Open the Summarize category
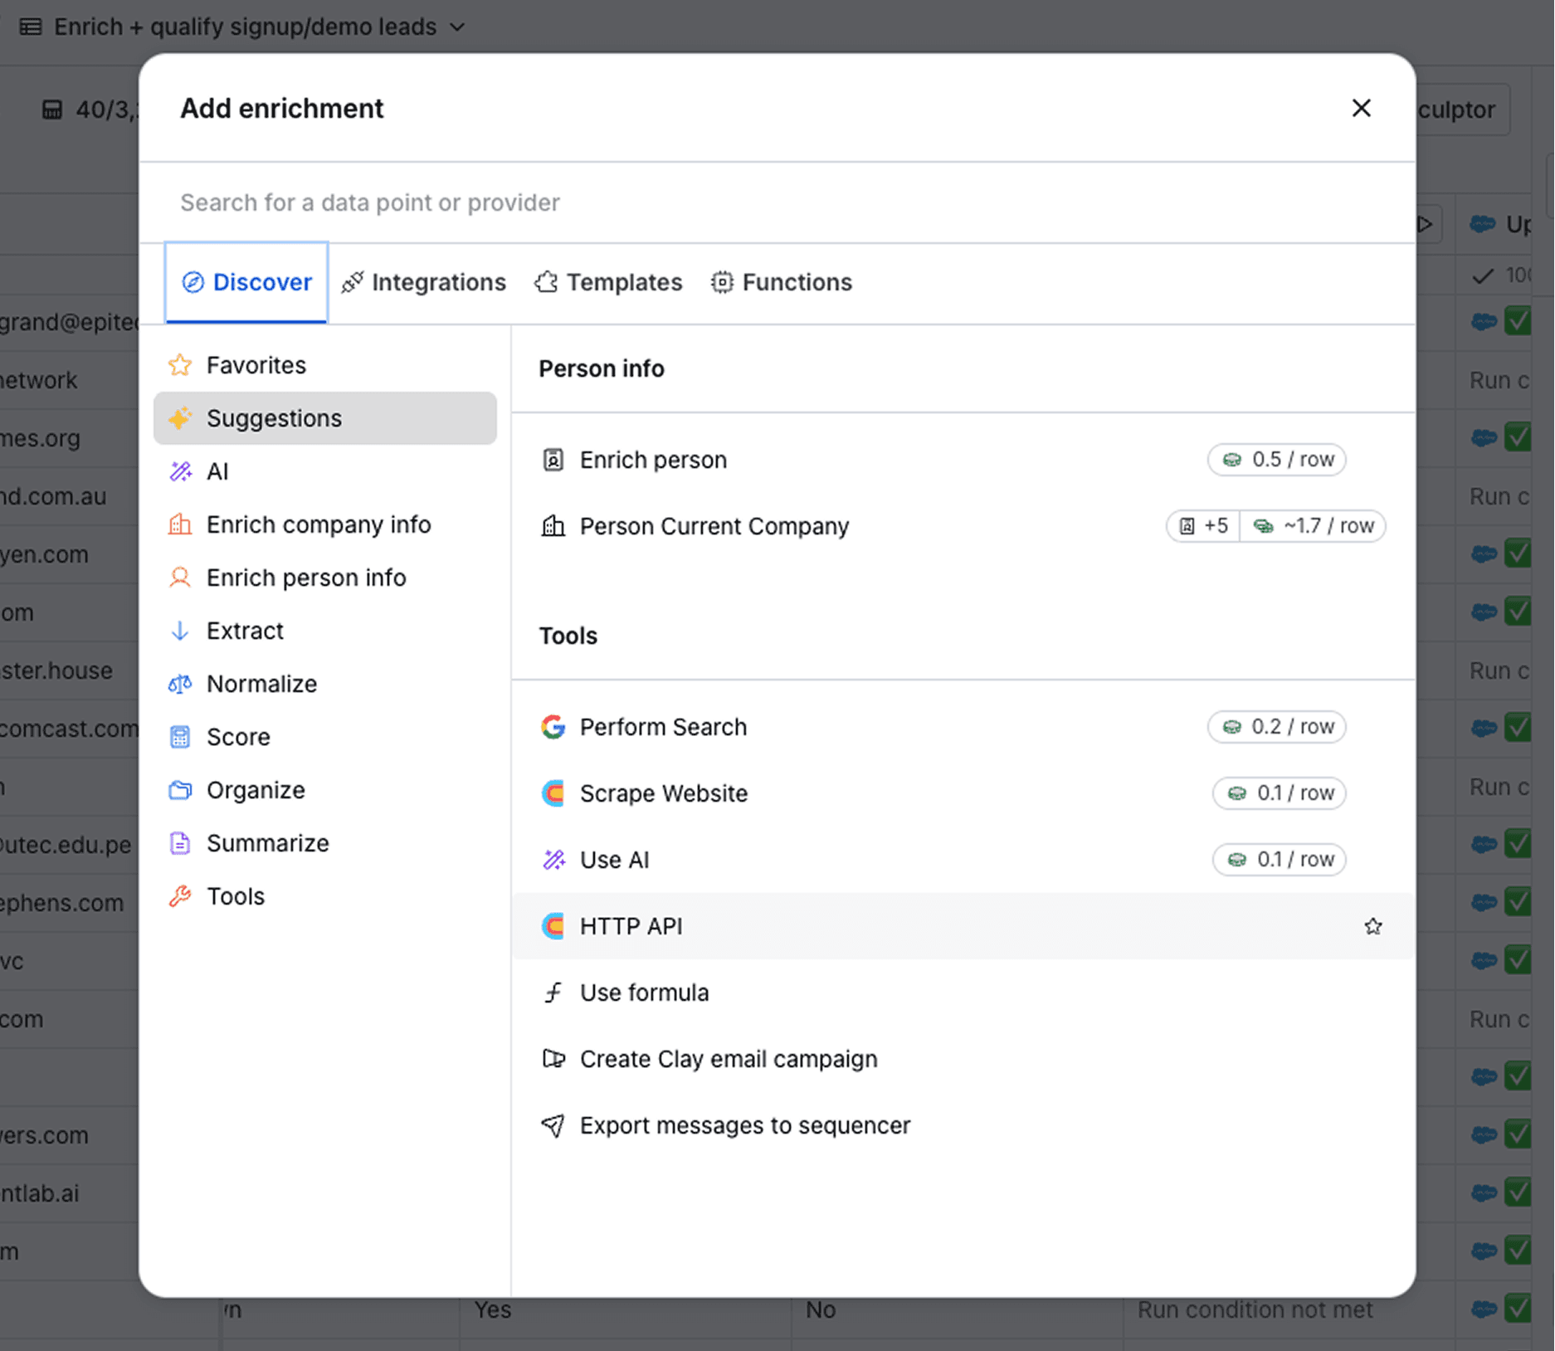 (x=325, y=843)
